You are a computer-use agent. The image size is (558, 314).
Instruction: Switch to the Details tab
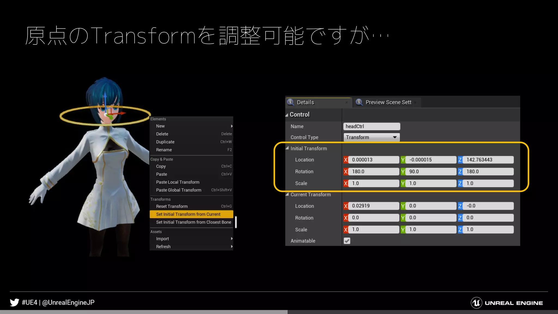[318, 102]
